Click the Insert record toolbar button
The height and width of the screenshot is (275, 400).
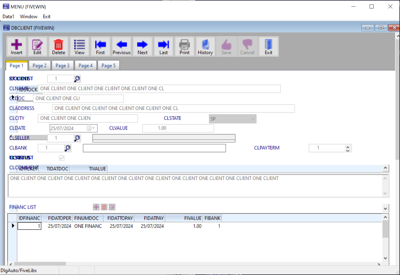16,47
